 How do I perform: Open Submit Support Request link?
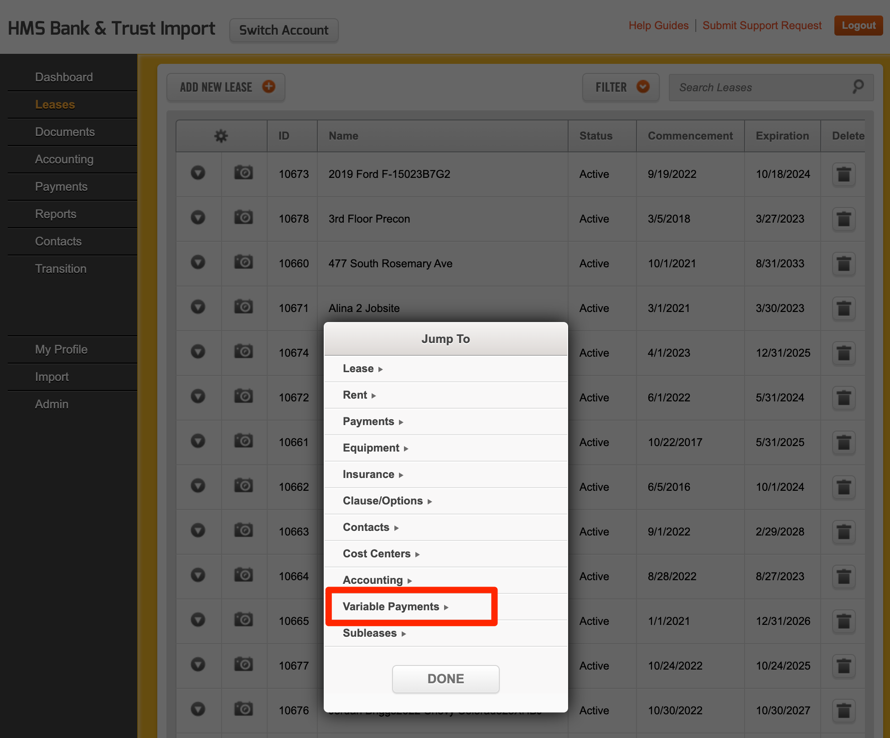click(x=762, y=26)
